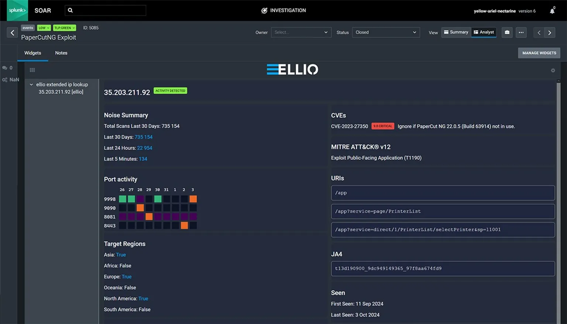Open more options via the ellipsis icon
This screenshot has height=324, width=567.
521,32
